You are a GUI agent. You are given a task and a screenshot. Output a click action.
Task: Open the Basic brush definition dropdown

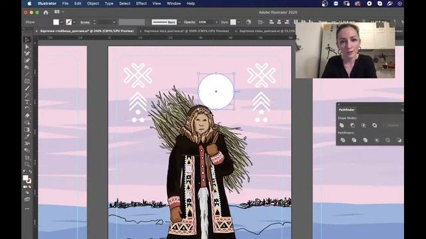pyautogui.click(x=180, y=22)
